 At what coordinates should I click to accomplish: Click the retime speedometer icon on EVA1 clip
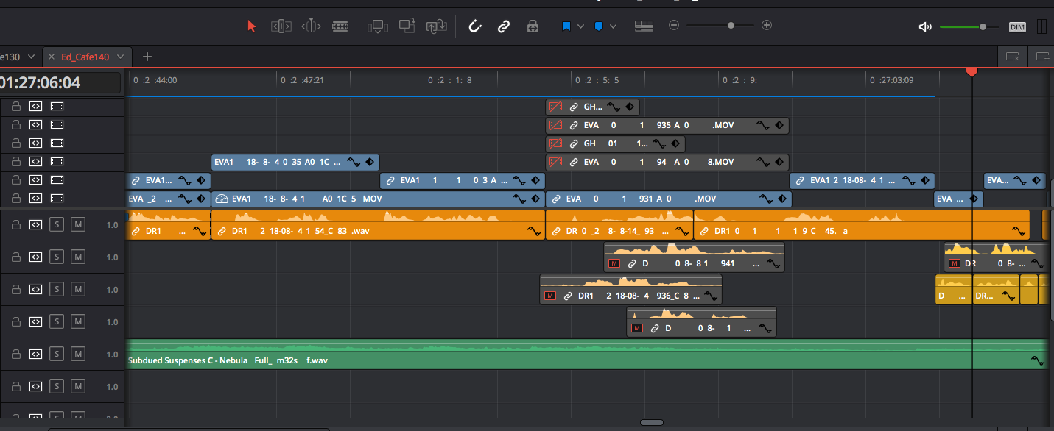pyautogui.click(x=221, y=199)
